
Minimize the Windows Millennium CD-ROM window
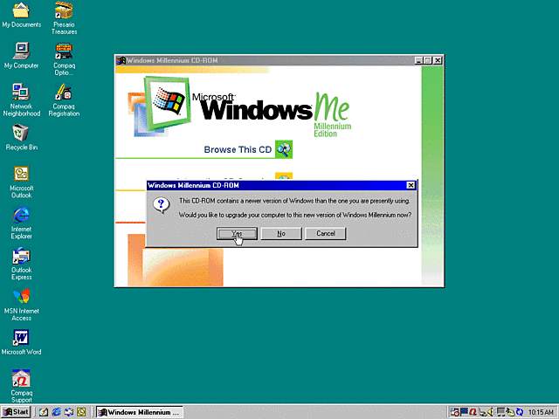pos(419,60)
